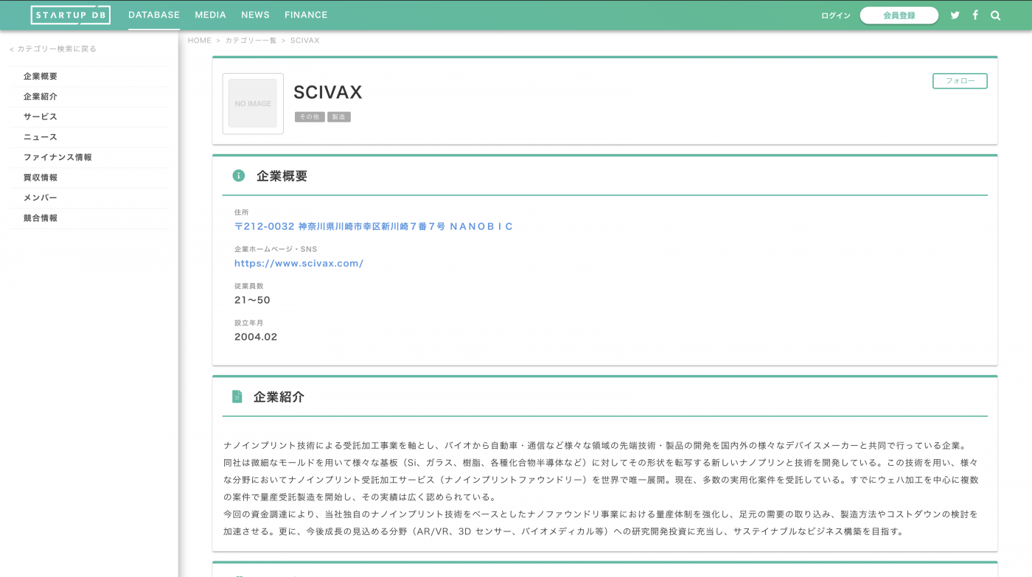Go to HOME via the breadcrumb

pos(199,41)
